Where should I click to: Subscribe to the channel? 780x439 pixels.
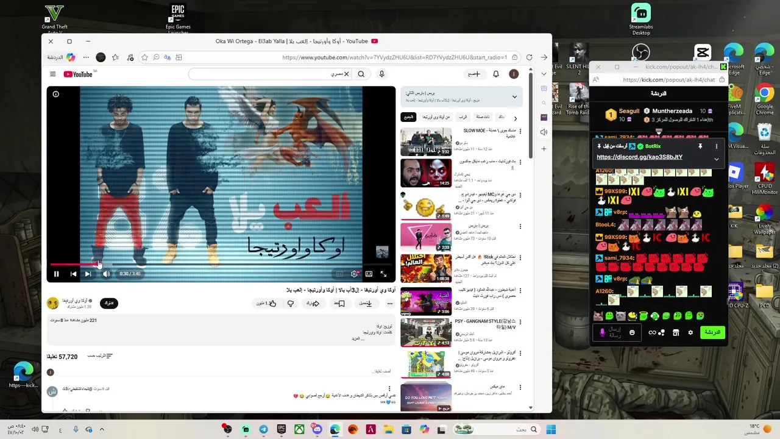point(109,303)
